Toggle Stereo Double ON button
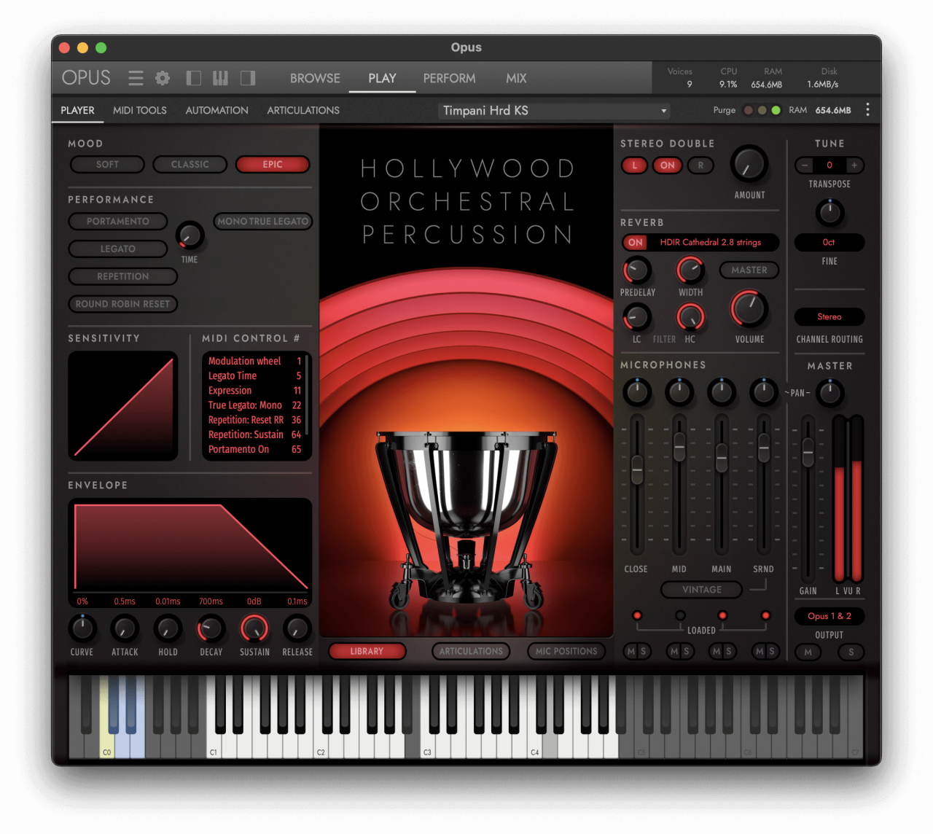This screenshot has height=834, width=933. pos(667,165)
